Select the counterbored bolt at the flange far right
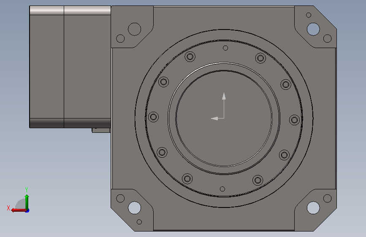The width and height of the screenshot is (366, 237). 294,120
